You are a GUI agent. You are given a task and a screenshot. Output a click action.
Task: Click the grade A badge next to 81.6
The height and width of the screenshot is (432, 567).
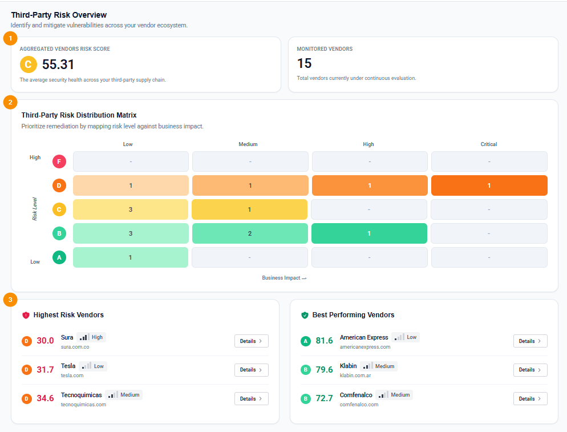tap(306, 341)
